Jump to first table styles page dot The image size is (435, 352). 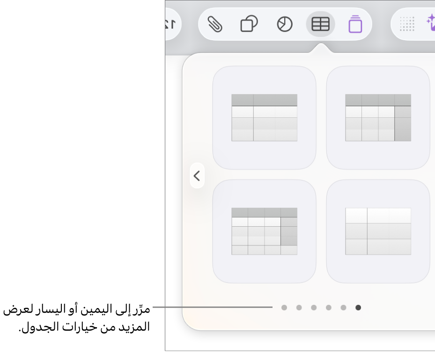(x=284, y=308)
